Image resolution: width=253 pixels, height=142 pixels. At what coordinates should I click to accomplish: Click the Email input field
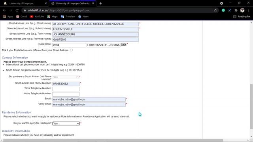[x=89, y=99]
